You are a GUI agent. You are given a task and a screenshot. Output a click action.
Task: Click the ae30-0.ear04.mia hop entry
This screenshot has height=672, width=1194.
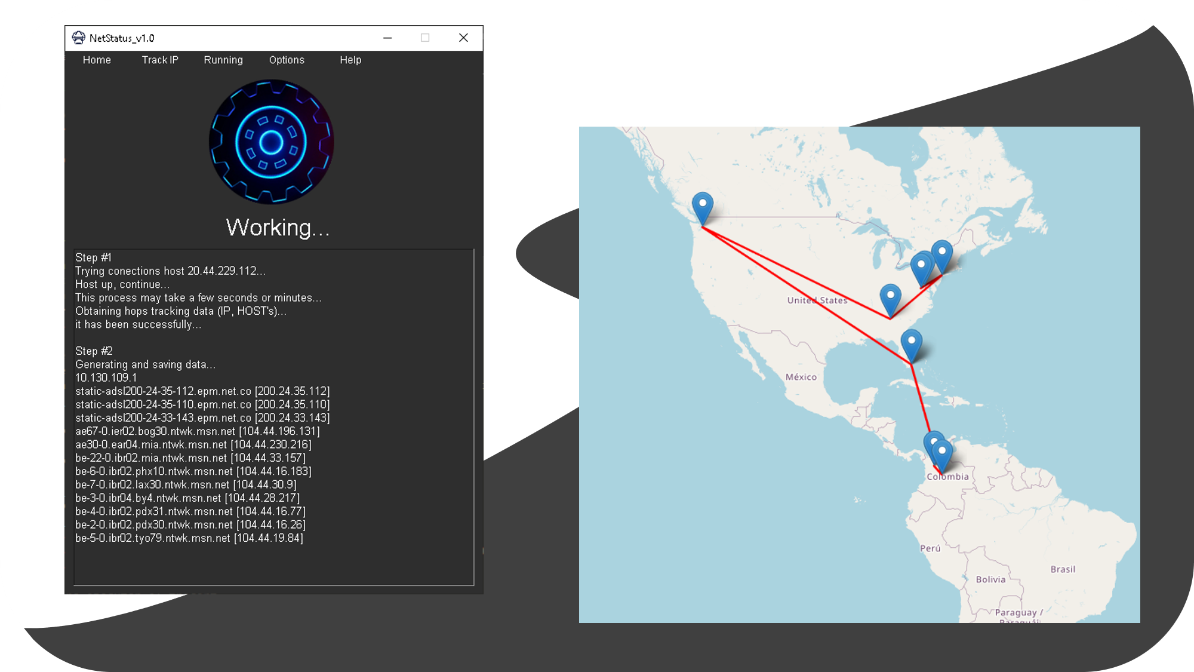[193, 444]
